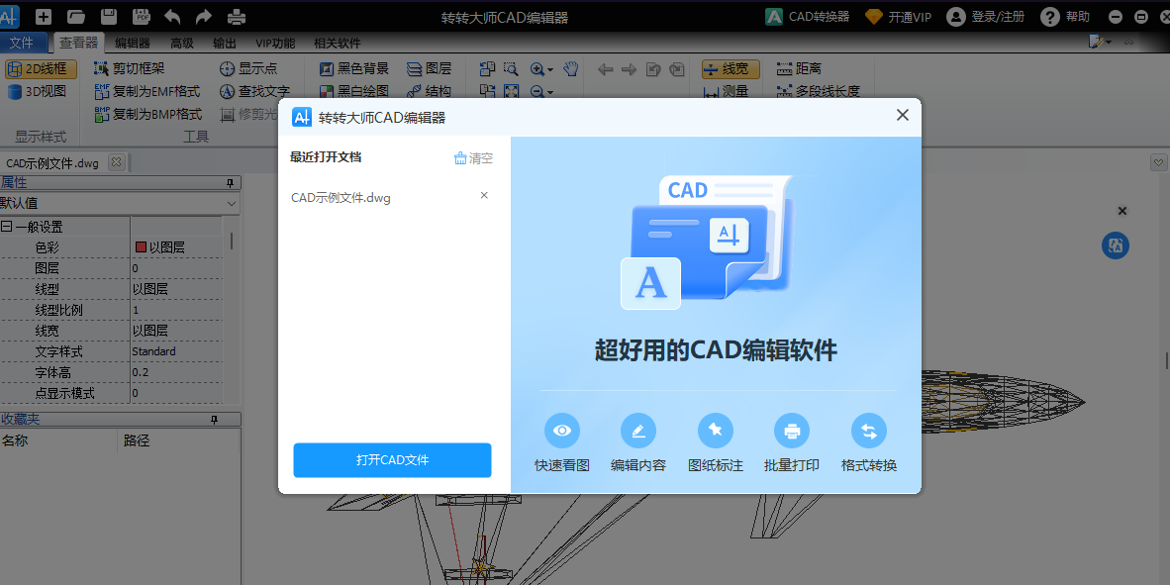Image resolution: width=1170 pixels, height=585 pixels.
Task: Click the red 色彩 color swatch
Action: (141, 247)
